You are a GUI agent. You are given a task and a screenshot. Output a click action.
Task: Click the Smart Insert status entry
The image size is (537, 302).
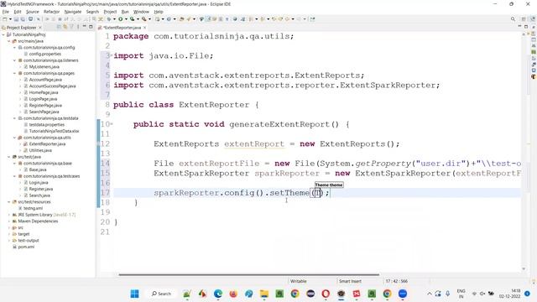click(350, 281)
